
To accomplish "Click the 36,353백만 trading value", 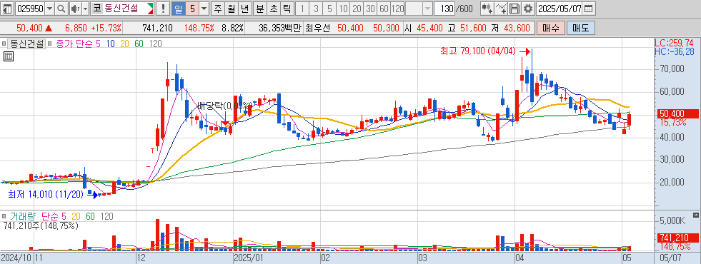I will pos(280,28).
